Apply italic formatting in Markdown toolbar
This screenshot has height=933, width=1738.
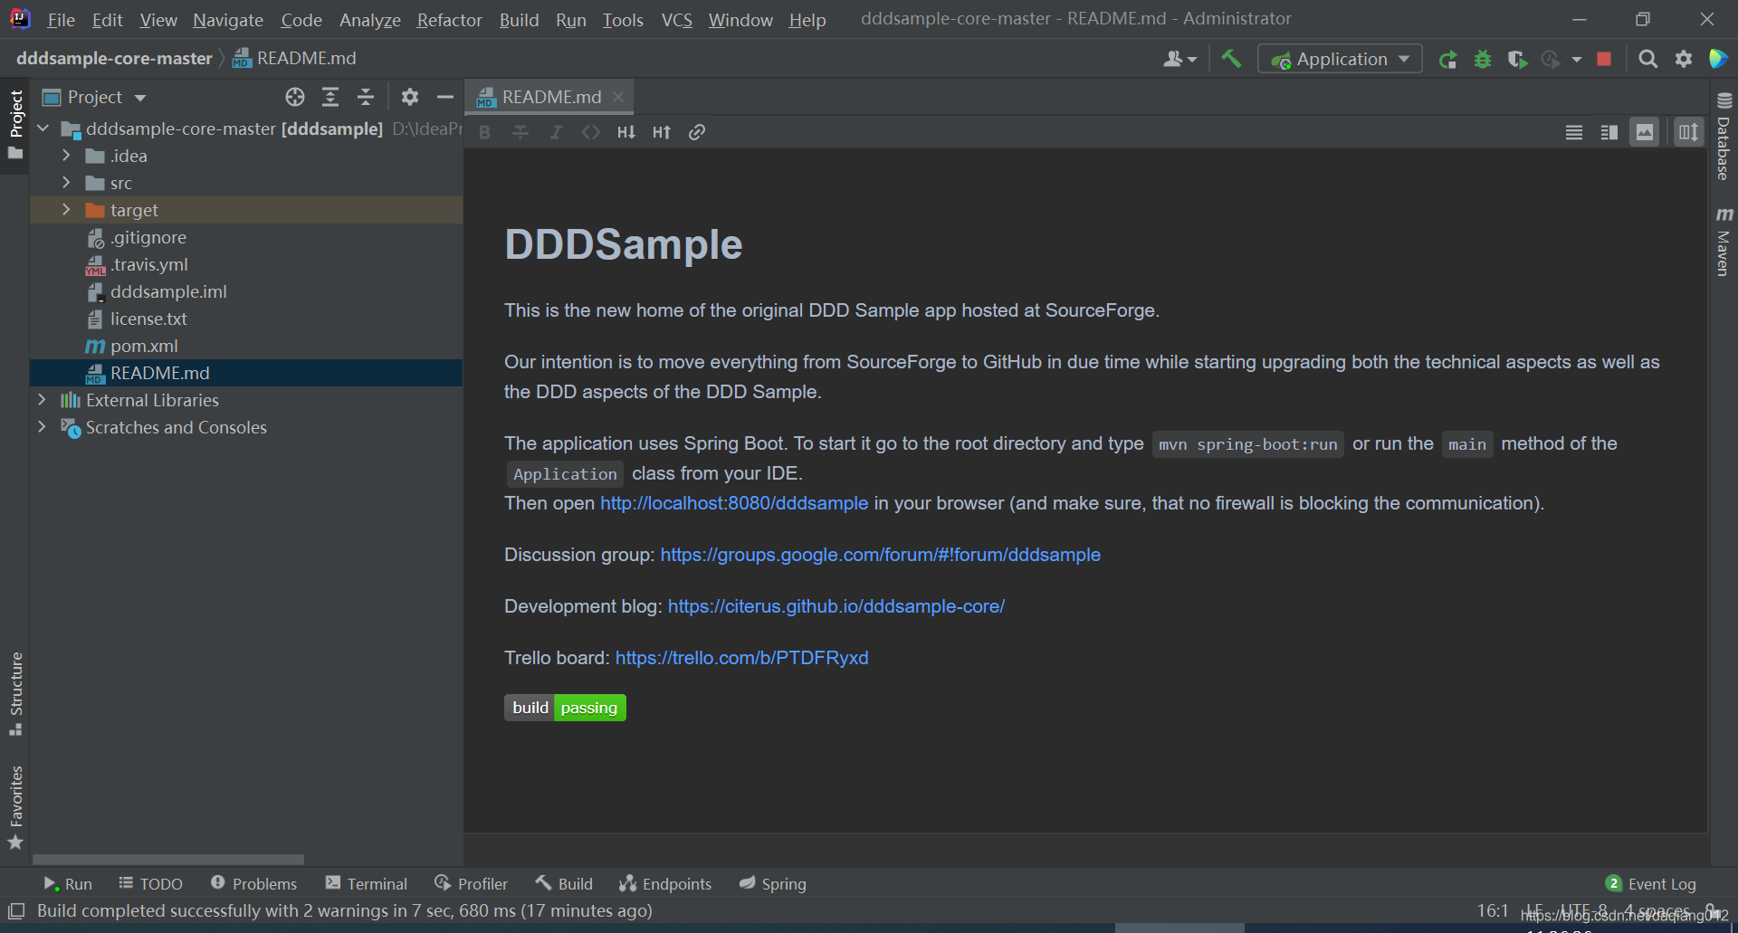tap(556, 132)
